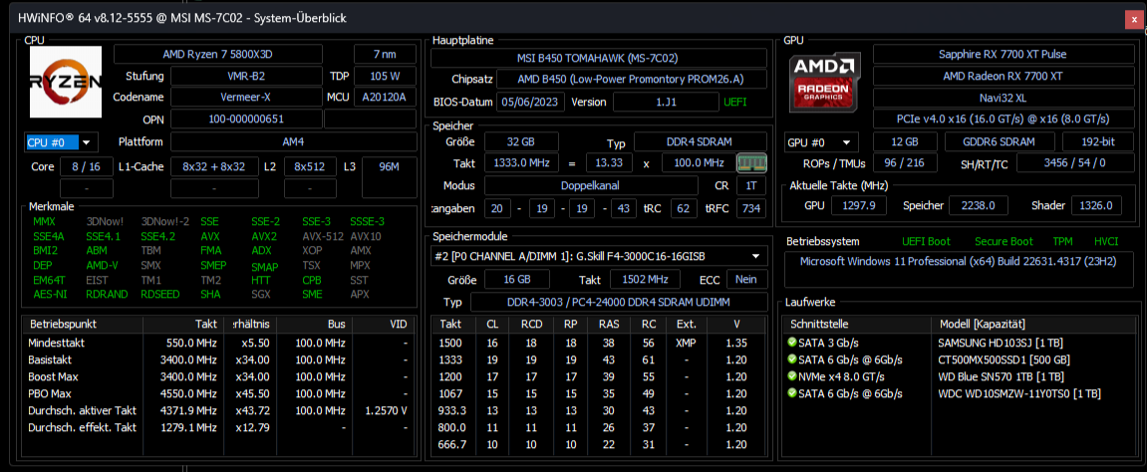Click the Betriebspunkt column header
The height and width of the screenshot is (472, 1147).
[83, 324]
